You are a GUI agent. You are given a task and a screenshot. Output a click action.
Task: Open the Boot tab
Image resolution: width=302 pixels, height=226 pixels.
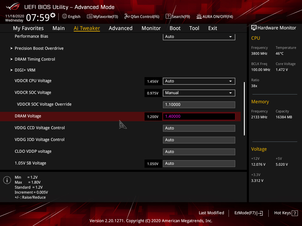(175, 28)
